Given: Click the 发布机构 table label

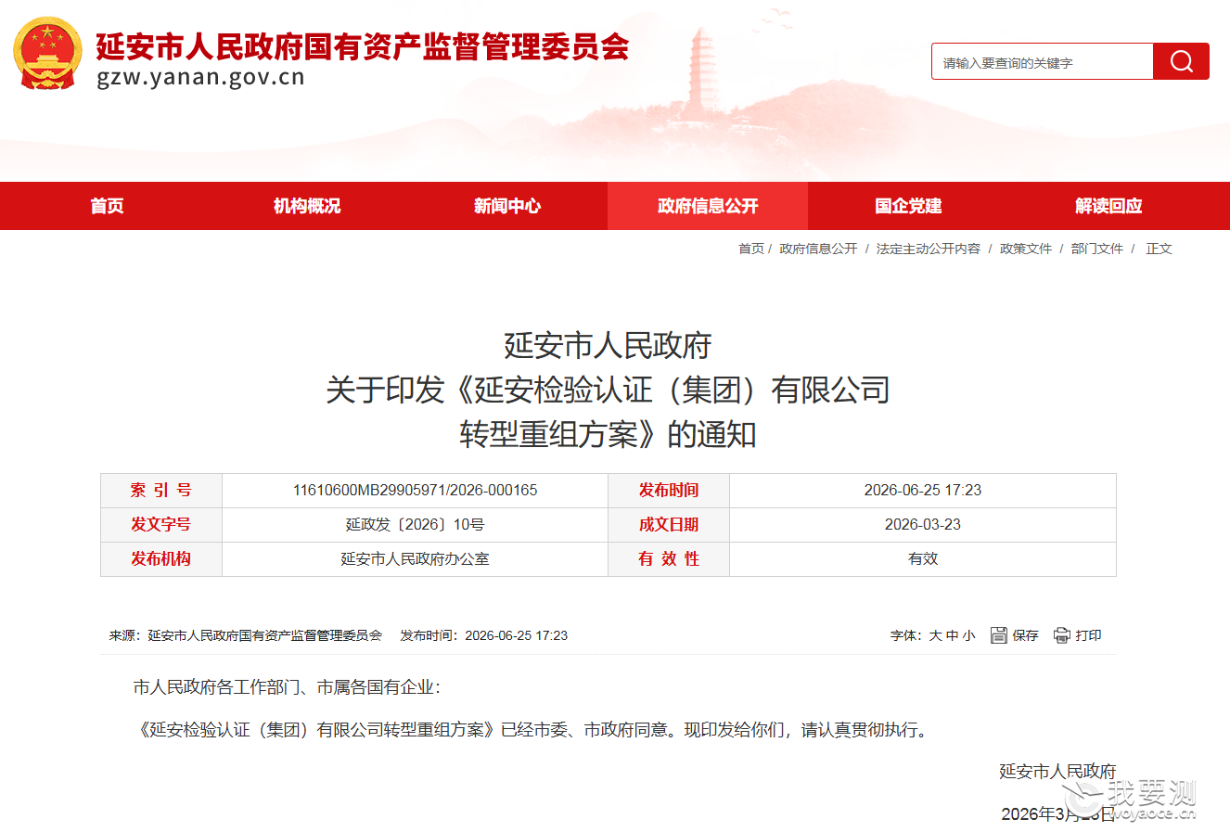Looking at the screenshot, I should coord(160,558).
